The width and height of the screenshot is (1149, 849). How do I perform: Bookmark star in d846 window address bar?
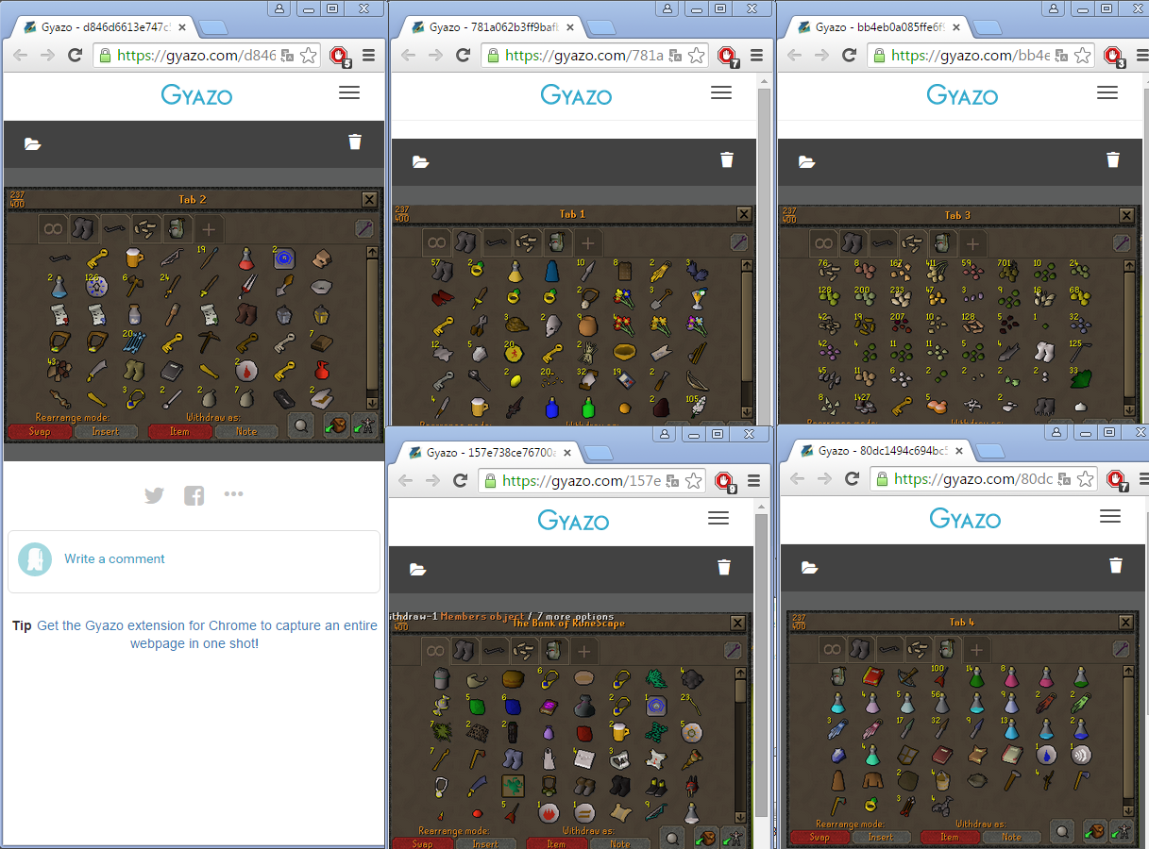click(x=309, y=56)
